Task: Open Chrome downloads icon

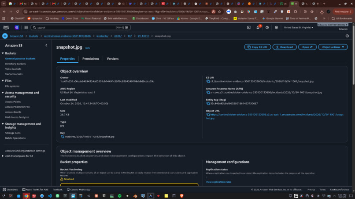Action: [322, 11]
